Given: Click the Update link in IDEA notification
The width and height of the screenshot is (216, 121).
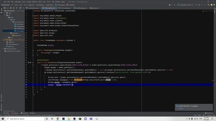Looking at the screenshot, I should 181,109.
